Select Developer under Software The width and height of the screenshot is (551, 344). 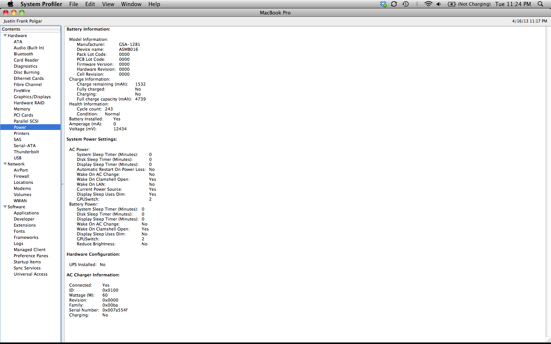24,219
